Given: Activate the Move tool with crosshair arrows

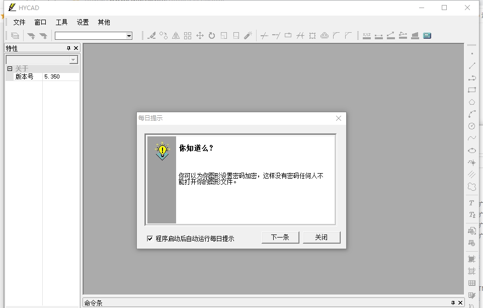Looking at the screenshot, I should click(200, 35).
